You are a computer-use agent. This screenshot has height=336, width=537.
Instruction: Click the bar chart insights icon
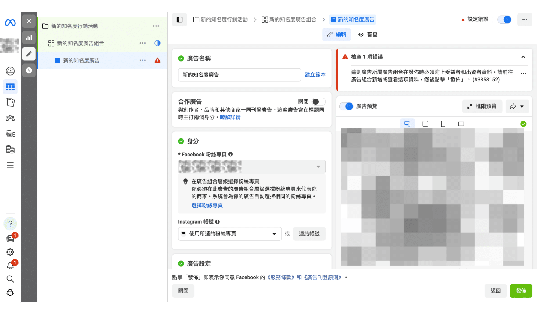29,38
